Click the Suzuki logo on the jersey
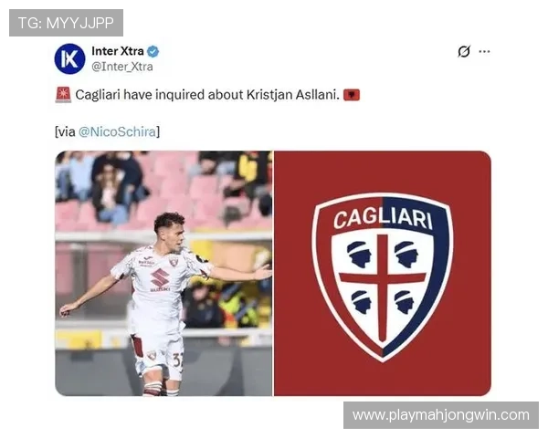 (x=160, y=278)
